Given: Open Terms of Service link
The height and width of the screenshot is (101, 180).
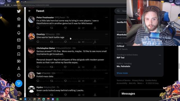Looking at the screenshot, I should pos(123,81).
